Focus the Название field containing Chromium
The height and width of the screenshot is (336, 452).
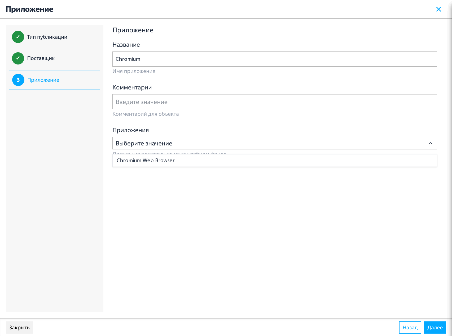pyautogui.click(x=275, y=59)
